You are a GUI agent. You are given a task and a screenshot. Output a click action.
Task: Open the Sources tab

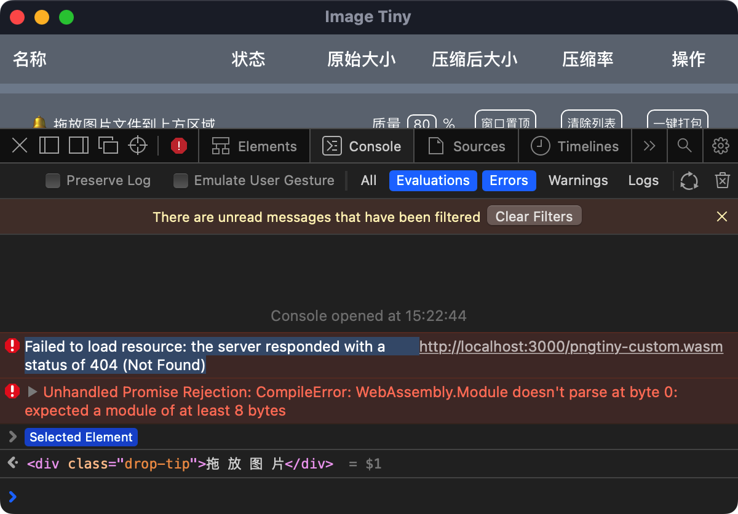pyautogui.click(x=466, y=146)
